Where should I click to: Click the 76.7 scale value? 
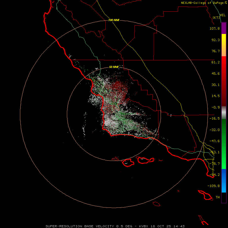(x=216, y=51)
